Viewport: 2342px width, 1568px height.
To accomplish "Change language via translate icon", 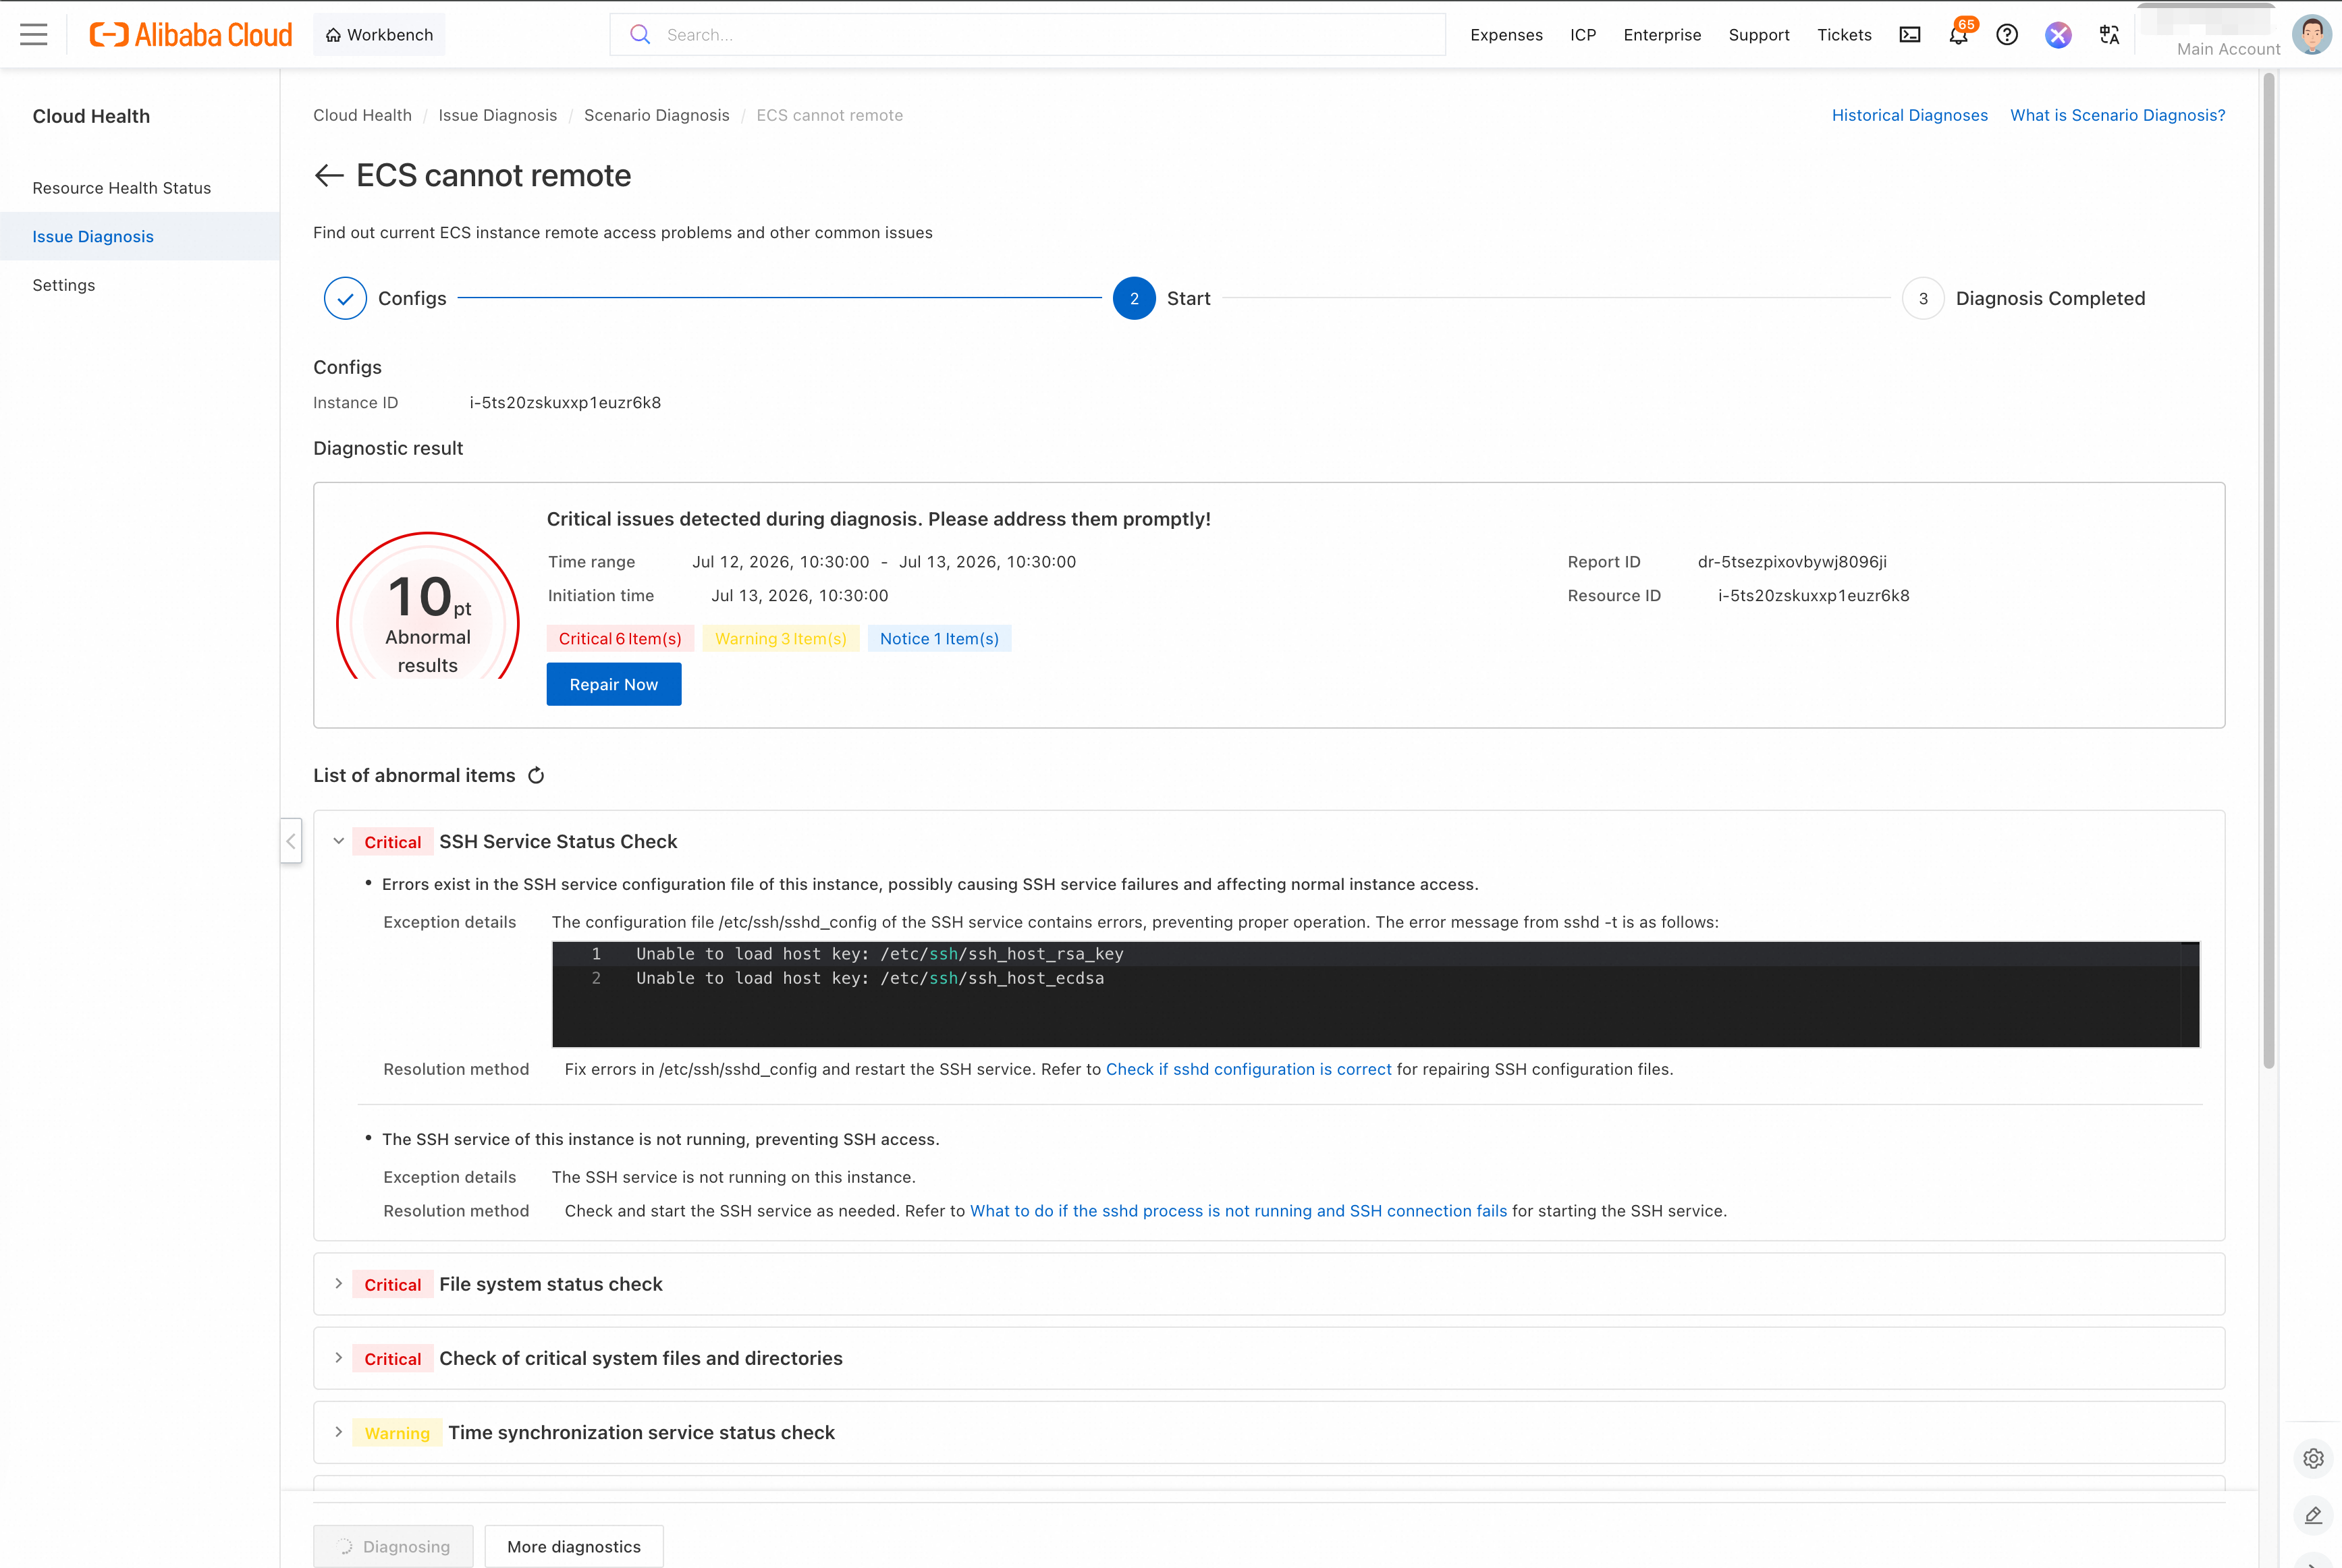I will click(x=2109, y=35).
